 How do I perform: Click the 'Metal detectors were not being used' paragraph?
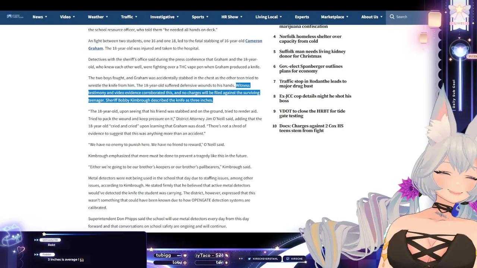[172, 193]
